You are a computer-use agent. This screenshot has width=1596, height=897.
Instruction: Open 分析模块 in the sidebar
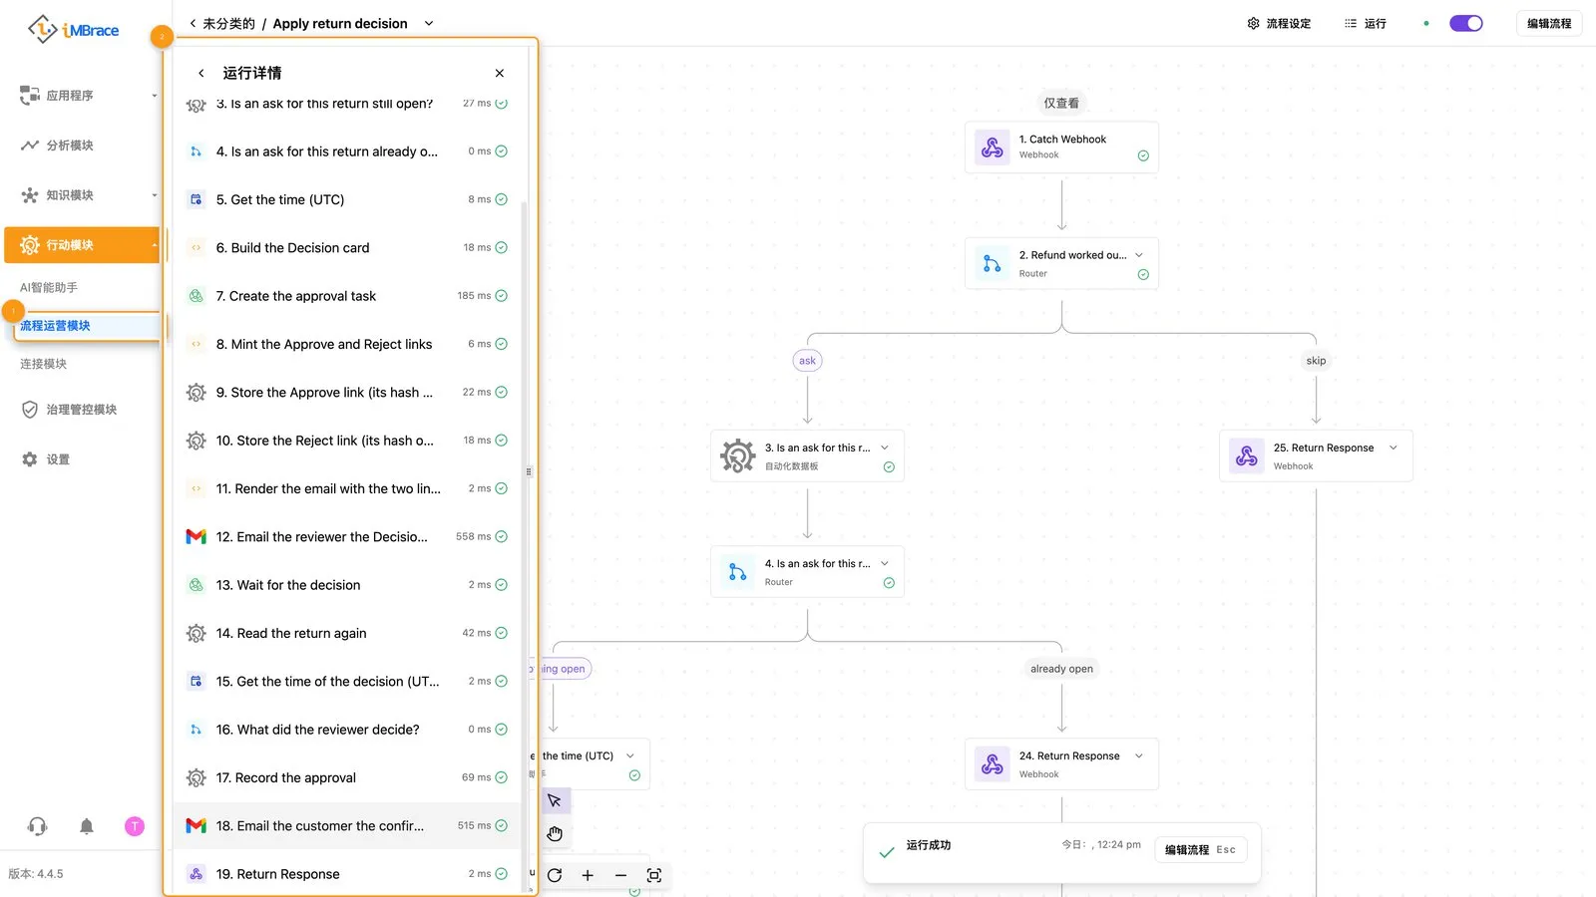[x=82, y=146]
